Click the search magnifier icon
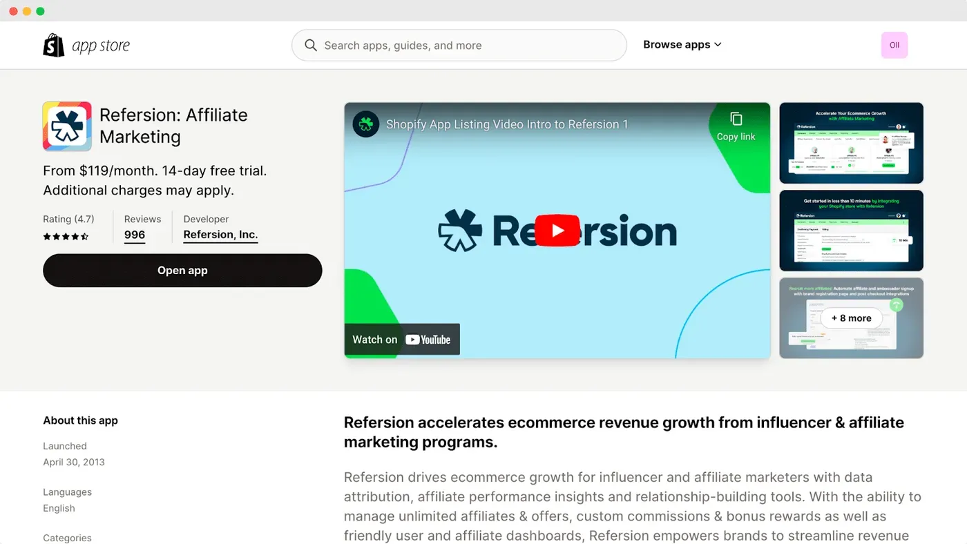Screen dimensions: 967x544 pyautogui.click(x=311, y=46)
